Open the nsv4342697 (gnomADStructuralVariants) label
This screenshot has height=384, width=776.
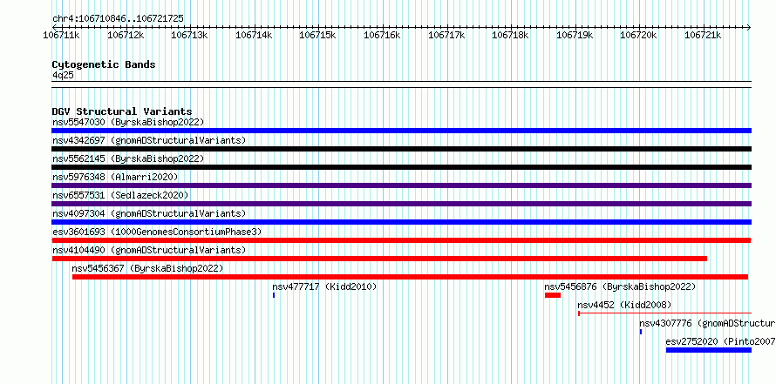point(149,140)
